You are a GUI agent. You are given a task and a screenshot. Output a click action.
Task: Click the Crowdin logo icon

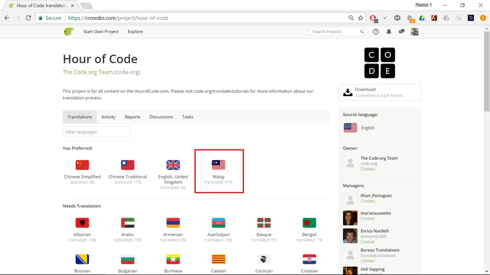point(69,31)
